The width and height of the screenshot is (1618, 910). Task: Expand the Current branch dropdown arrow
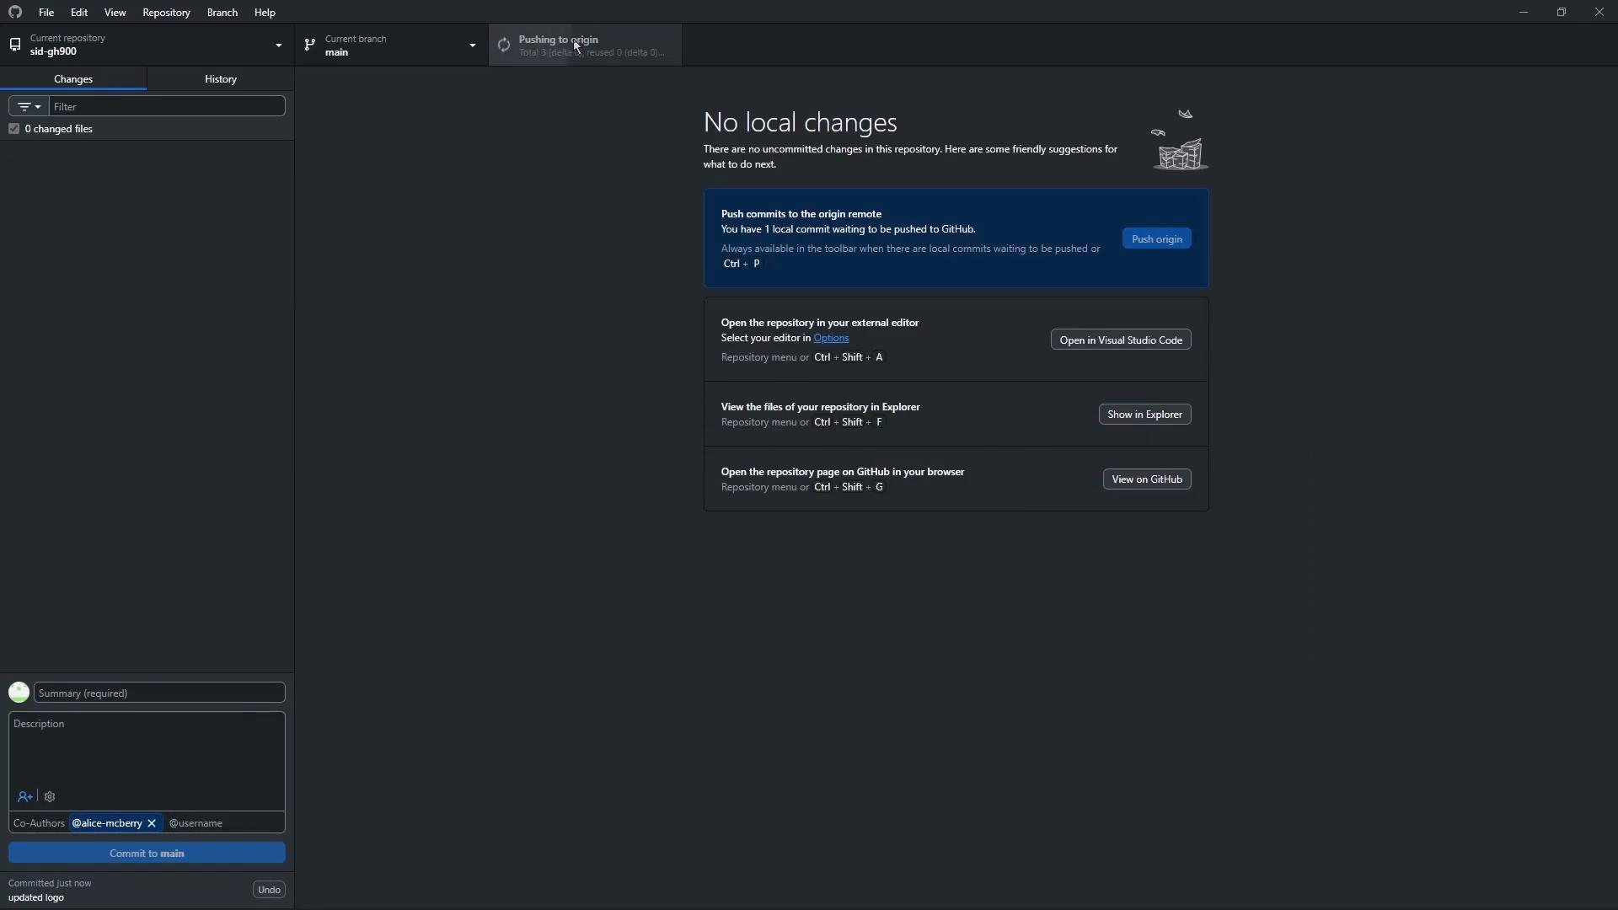(x=472, y=45)
